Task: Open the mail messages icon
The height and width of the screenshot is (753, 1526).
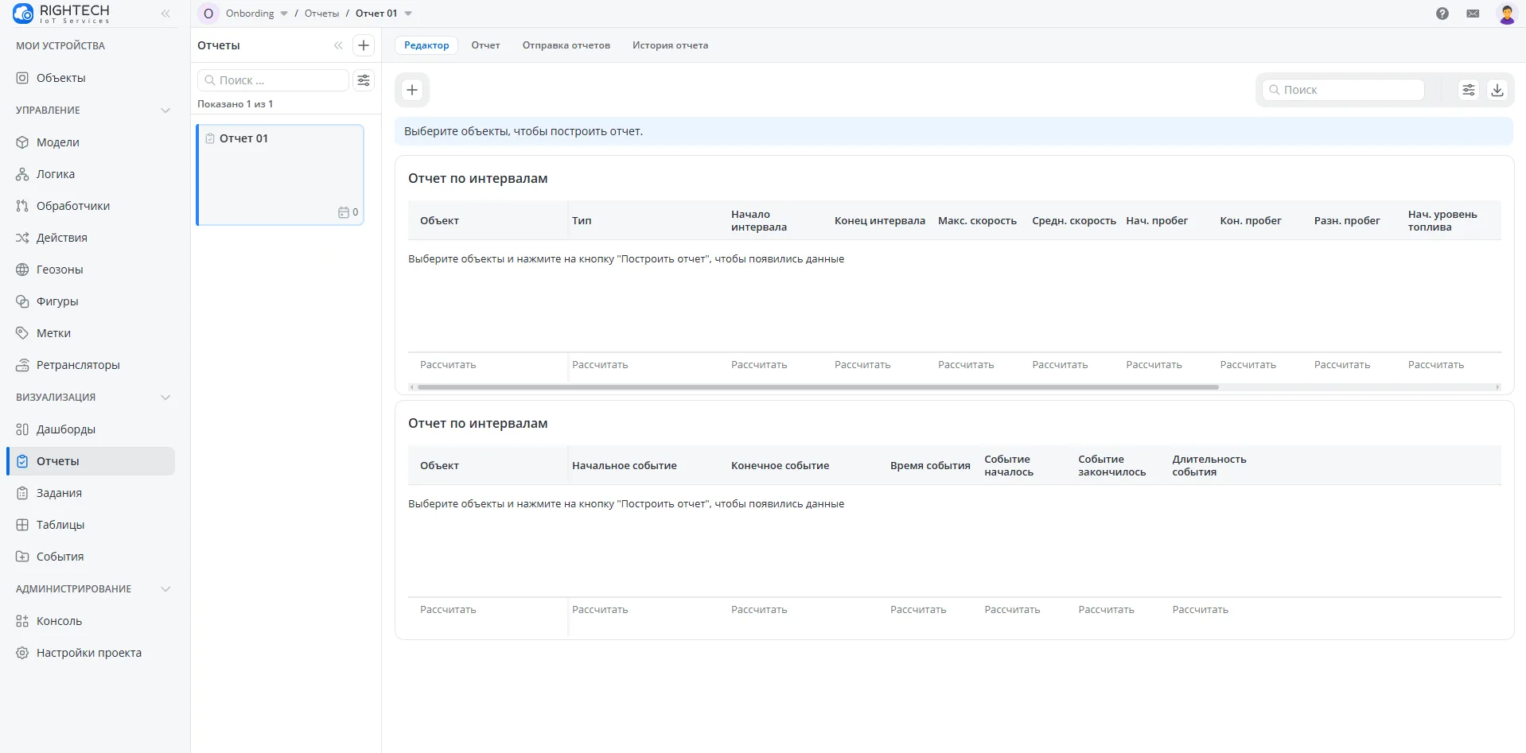Action: tap(1473, 14)
